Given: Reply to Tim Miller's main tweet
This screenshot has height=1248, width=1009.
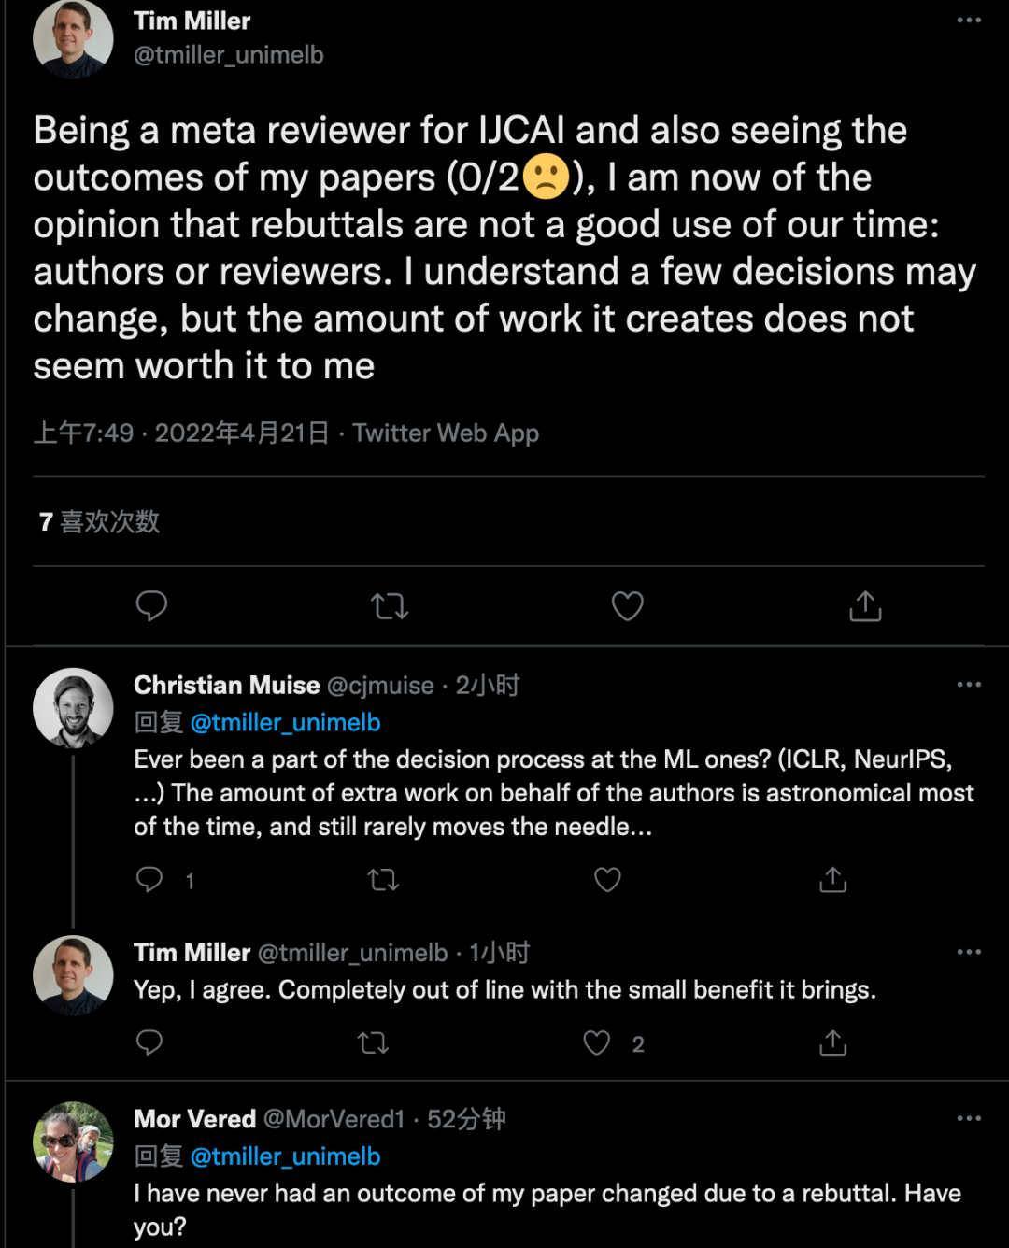Looking at the screenshot, I should click(x=151, y=606).
